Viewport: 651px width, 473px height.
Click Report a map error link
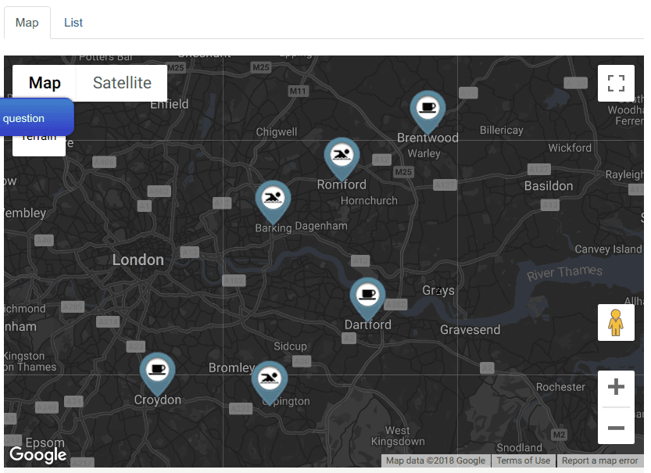tap(600, 460)
